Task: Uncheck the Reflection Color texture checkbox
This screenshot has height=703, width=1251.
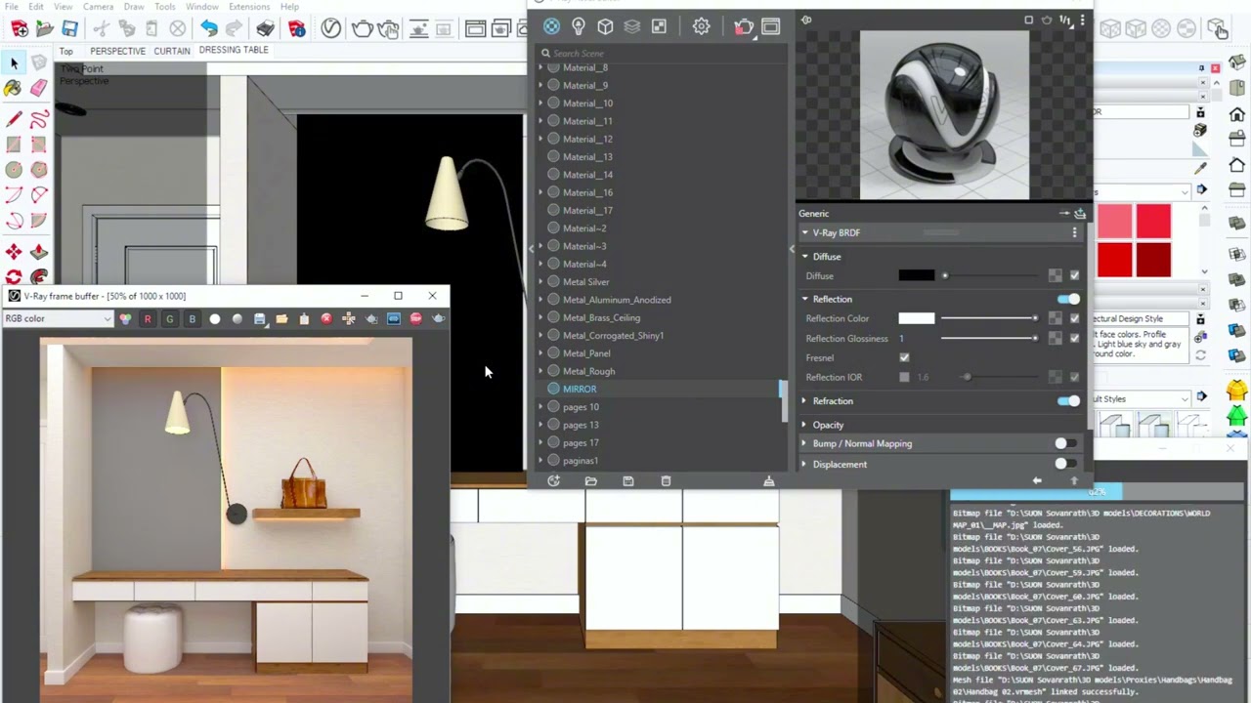Action: (1074, 318)
